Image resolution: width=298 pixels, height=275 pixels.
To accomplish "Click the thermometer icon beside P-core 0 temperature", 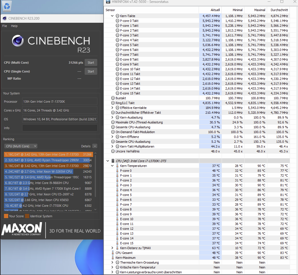I will 117,171.
